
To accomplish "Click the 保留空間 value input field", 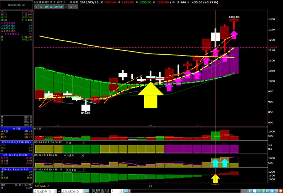I will (115, 191).
